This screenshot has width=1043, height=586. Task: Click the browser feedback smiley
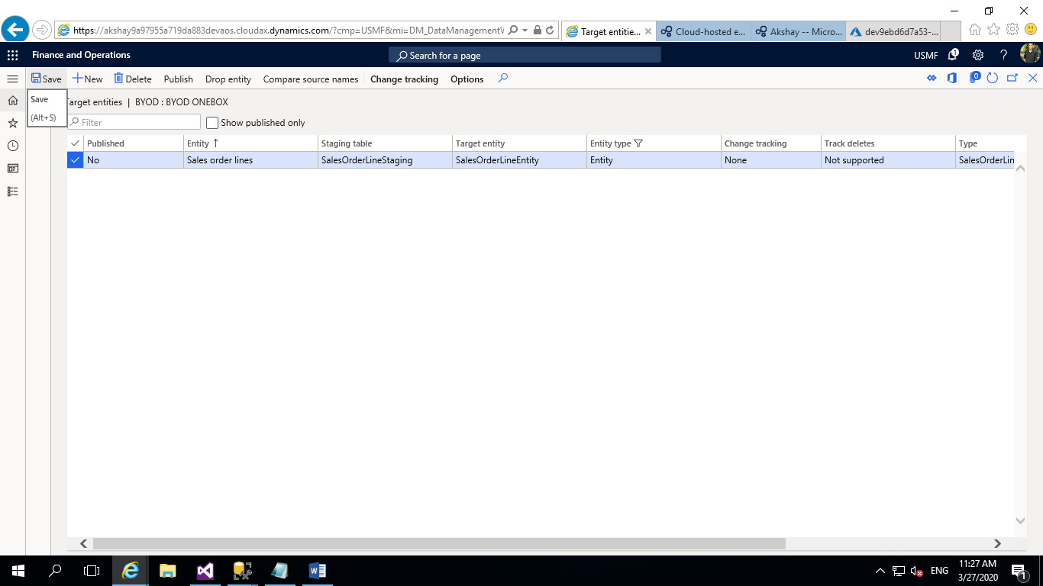click(x=1031, y=30)
